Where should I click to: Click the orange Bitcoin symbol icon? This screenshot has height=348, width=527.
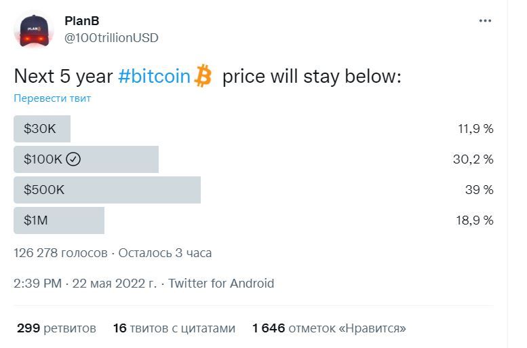pyautogui.click(x=203, y=76)
